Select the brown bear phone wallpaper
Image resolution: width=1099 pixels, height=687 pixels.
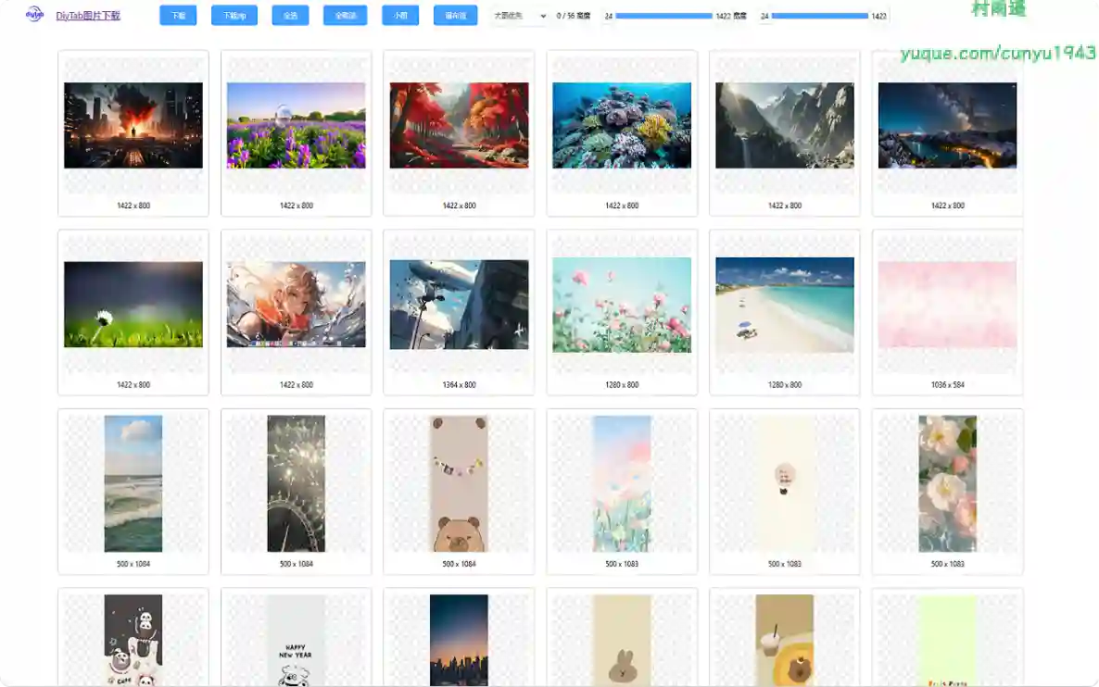pos(460,483)
